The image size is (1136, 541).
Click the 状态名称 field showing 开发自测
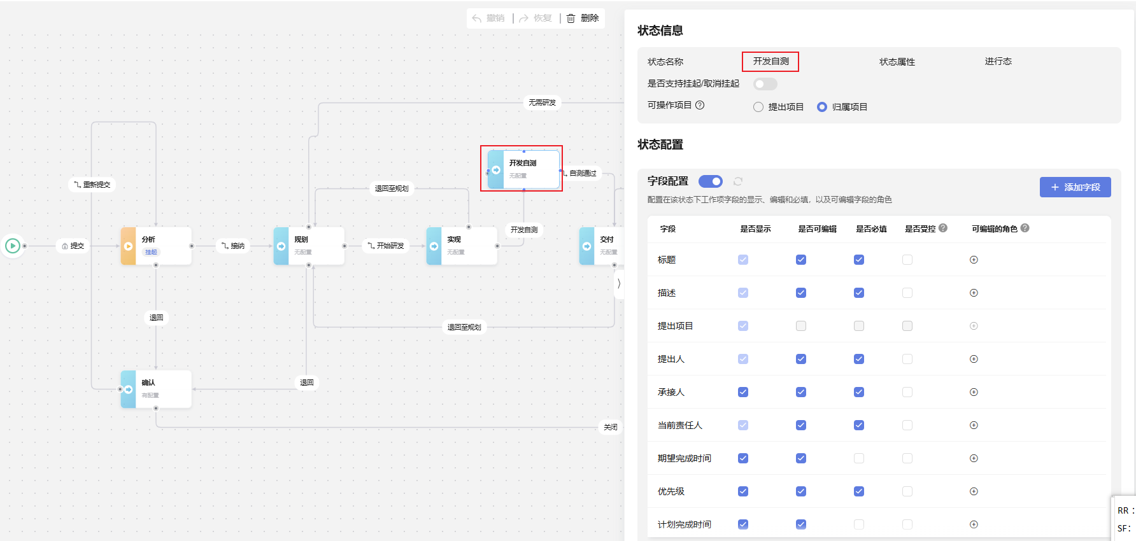(x=770, y=61)
